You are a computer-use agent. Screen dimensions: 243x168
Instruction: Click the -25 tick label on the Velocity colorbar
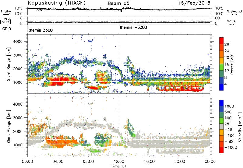click(229, 129)
